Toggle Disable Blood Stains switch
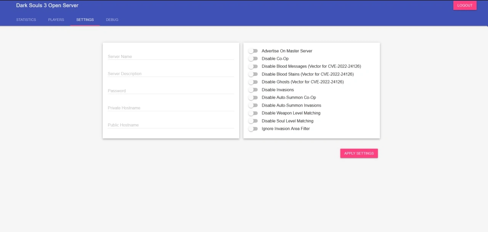This screenshot has width=488, height=232. click(x=253, y=74)
